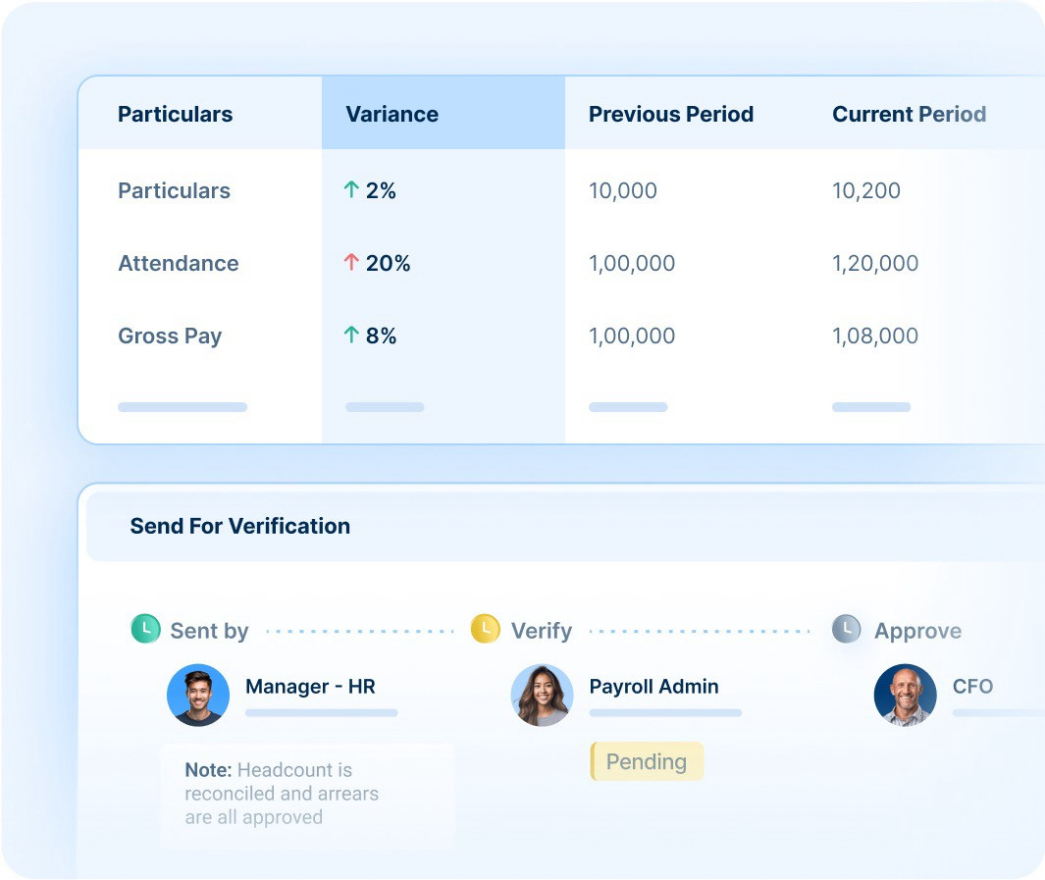Click the Particulars column header
Viewport: 1045px width, 880px height.
(175, 114)
